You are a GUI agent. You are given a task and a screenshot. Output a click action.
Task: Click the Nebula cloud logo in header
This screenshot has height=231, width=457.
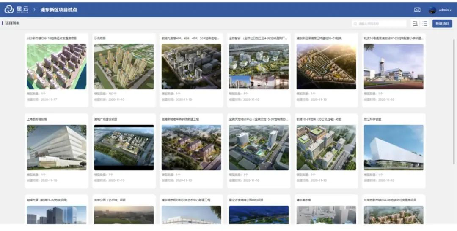9,10
